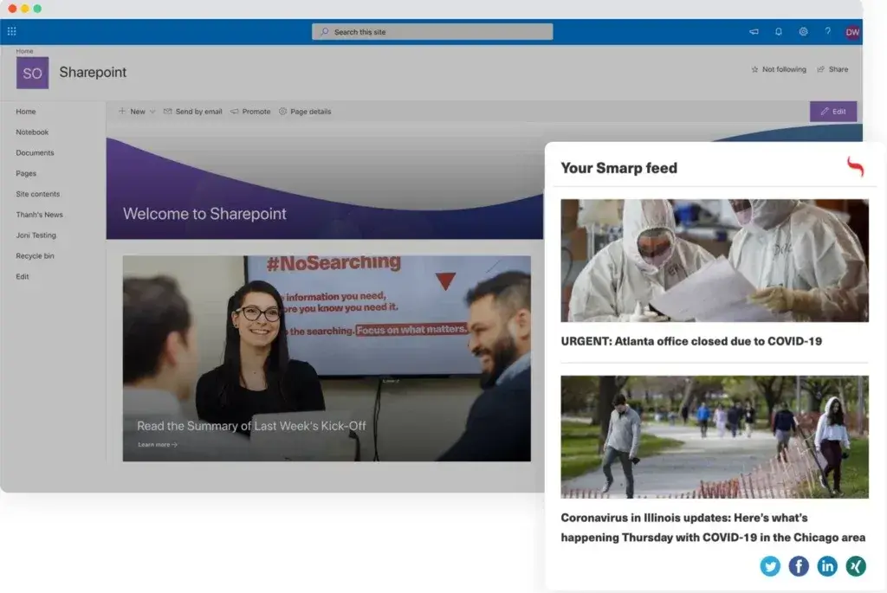Click the Your Smarp feed heading
The image size is (887, 593).
pyautogui.click(x=618, y=168)
